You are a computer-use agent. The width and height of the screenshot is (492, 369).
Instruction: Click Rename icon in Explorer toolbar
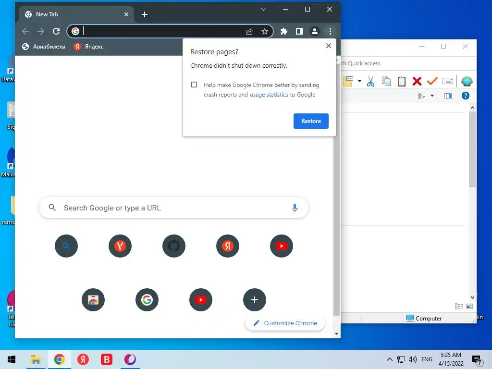click(x=447, y=81)
